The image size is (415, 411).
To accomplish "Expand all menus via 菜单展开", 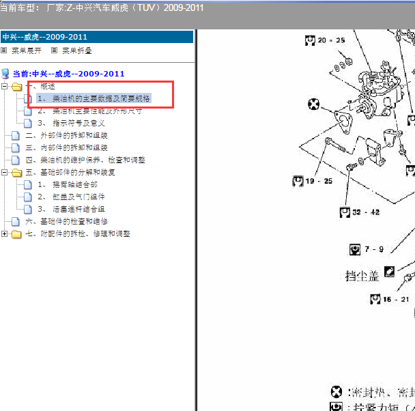I will [27, 51].
